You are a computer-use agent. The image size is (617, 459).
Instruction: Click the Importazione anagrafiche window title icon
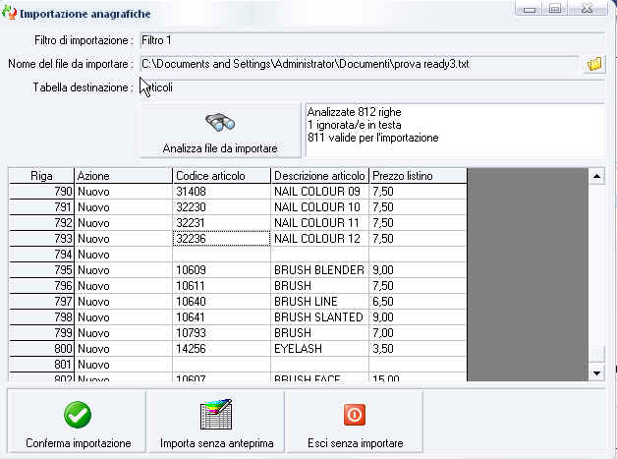[9, 13]
